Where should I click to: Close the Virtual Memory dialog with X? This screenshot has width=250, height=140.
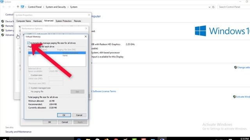point(86,37)
